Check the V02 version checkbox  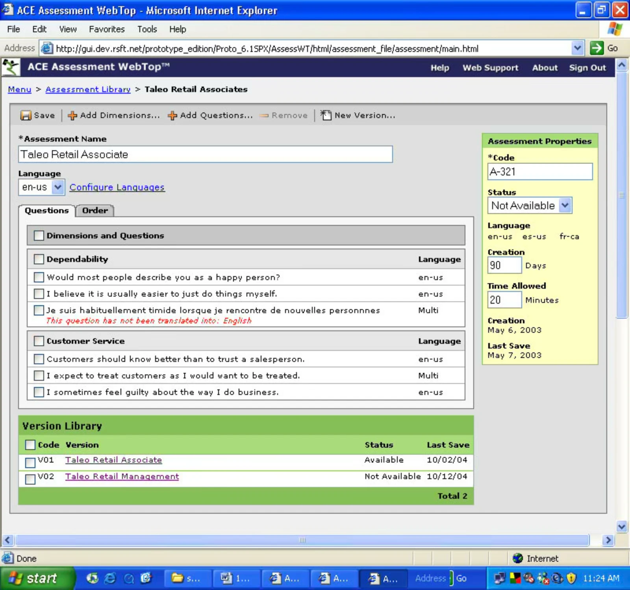tap(30, 479)
